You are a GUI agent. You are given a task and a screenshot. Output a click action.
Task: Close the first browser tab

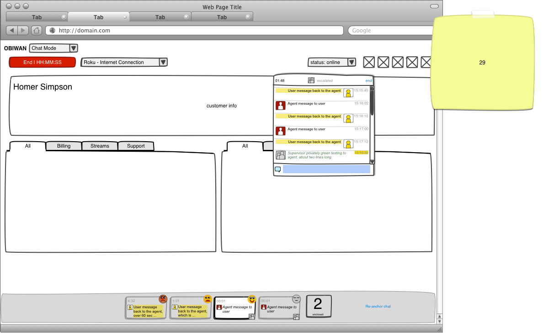click(64, 17)
